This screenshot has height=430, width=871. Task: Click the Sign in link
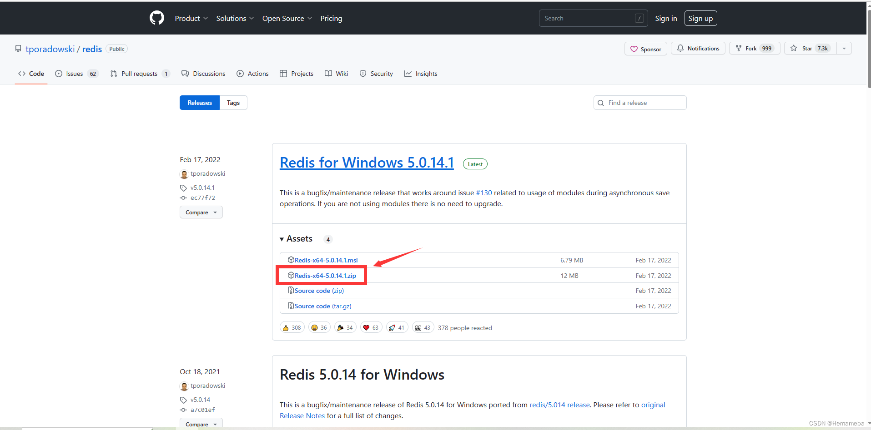tap(666, 18)
